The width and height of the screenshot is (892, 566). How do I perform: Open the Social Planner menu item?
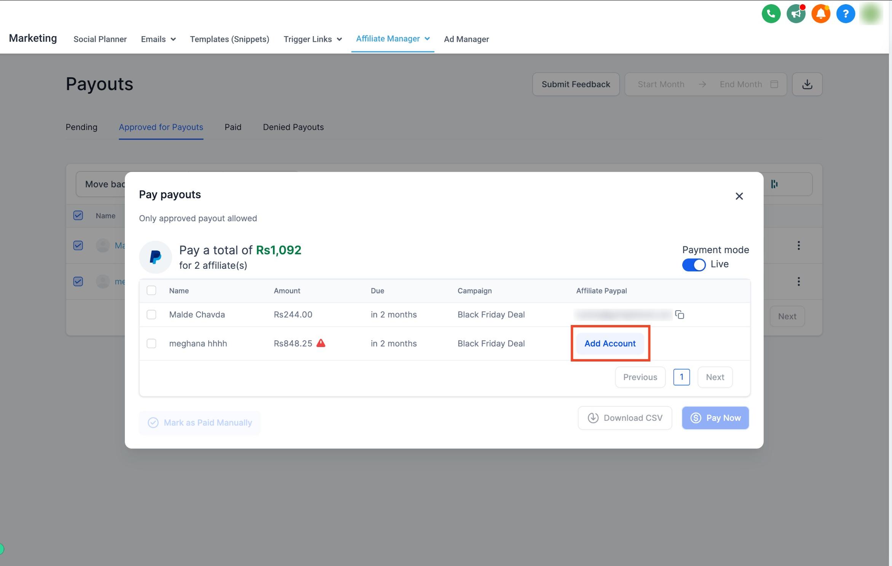[x=100, y=39]
